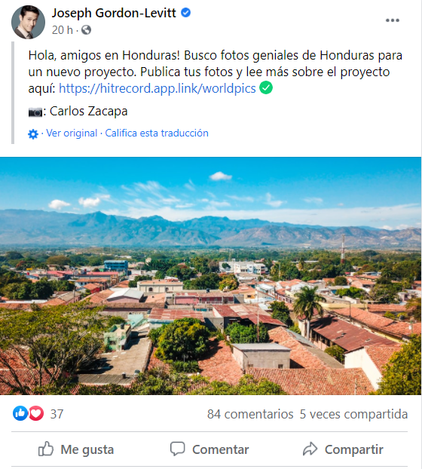Viewport: 422px width, 469px height.
Task: Click the blue like reaction icon
Action: click(20, 413)
